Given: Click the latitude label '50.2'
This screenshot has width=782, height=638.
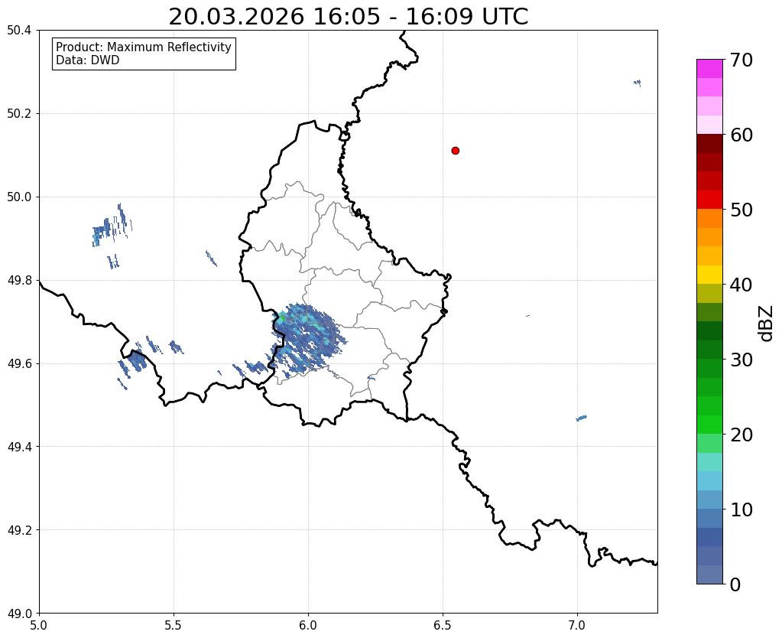Looking at the screenshot, I should (x=19, y=114).
